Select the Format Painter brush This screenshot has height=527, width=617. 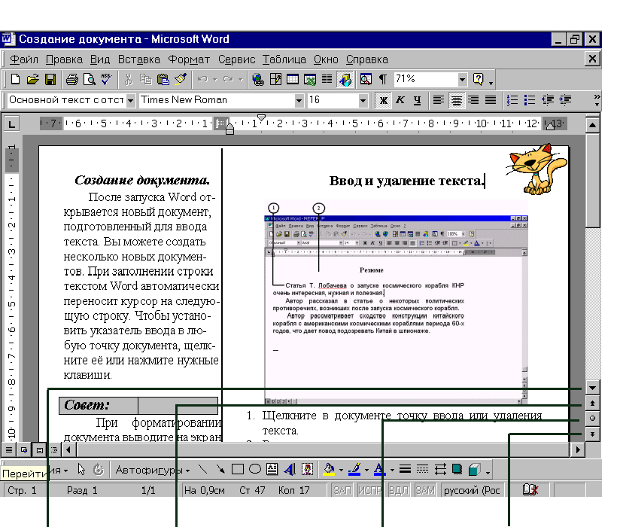click(x=181, y=80)
